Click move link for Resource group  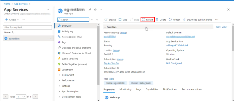pyautogui.click(x=124, y=32)
